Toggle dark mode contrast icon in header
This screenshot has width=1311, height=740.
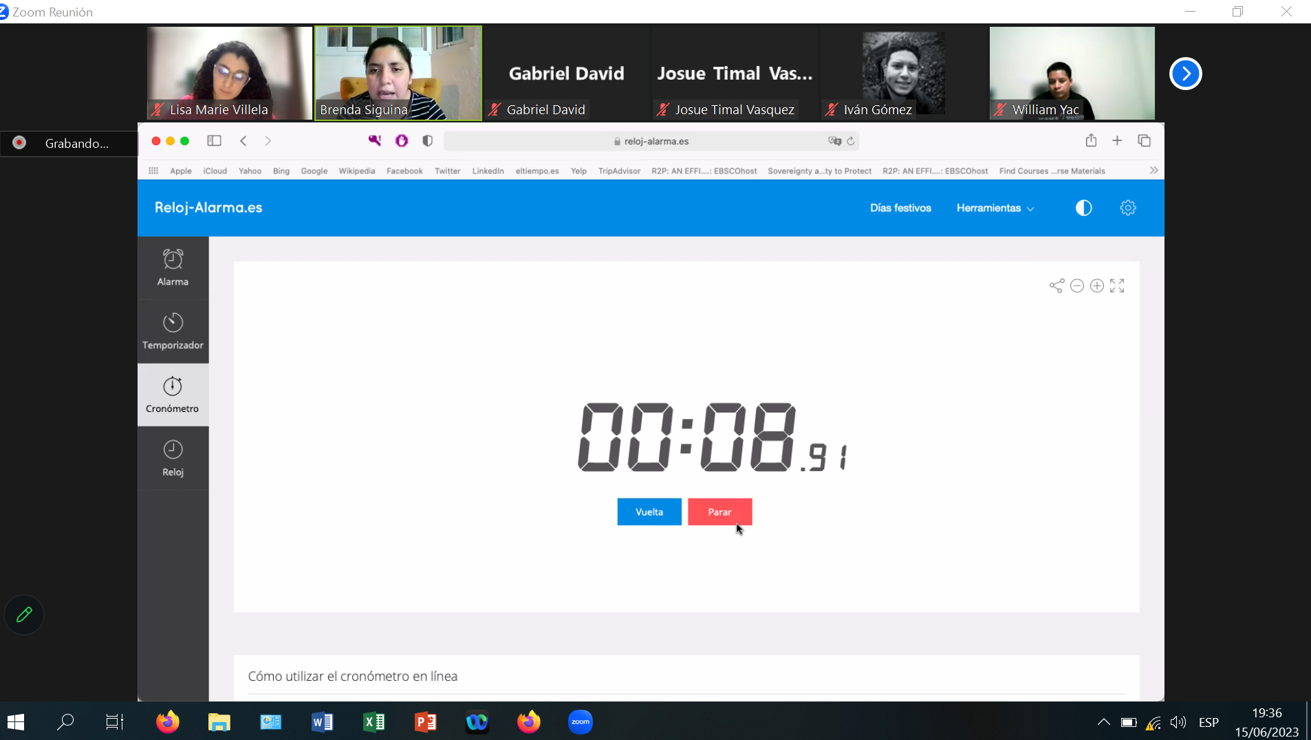click(x=1083, y=208)
